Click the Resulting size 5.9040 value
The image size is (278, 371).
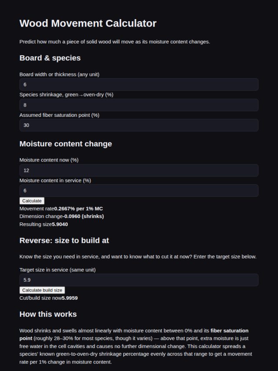[x=60, y=224]
